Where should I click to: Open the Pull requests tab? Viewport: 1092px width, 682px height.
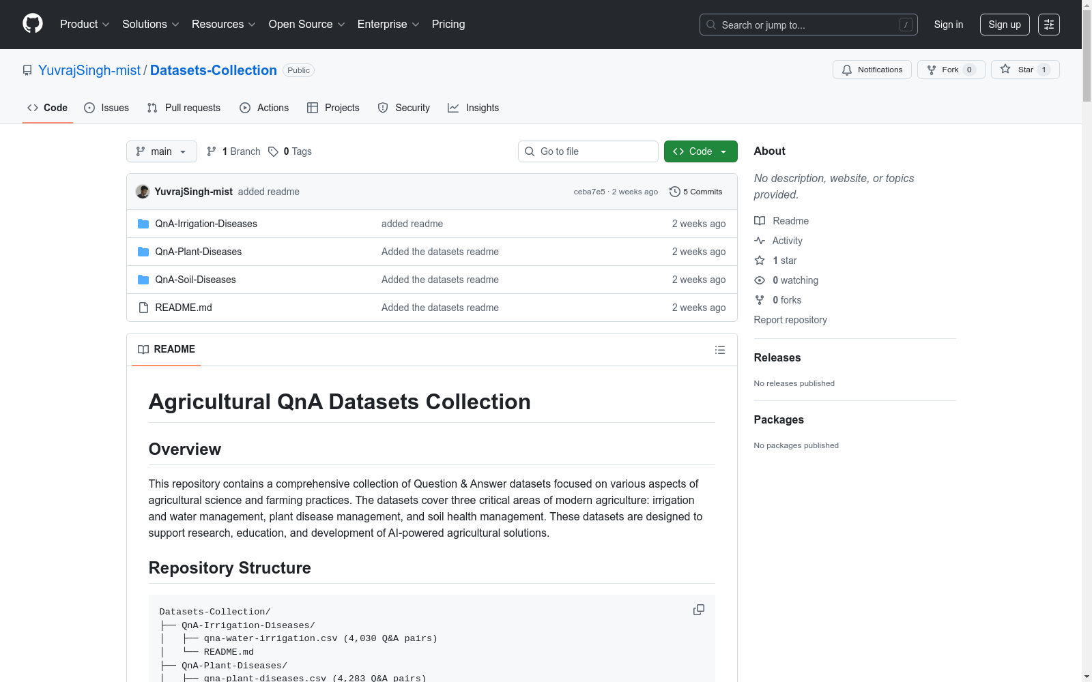(184, 108)
